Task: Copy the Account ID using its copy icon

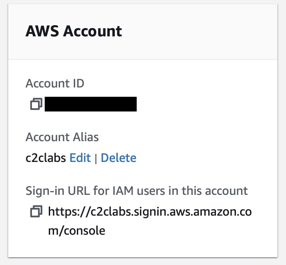Action: coord(36,104)
